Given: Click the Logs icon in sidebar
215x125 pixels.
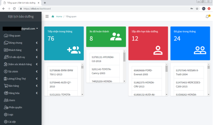Looking at the screenshot, I should [x=6, y=115].
